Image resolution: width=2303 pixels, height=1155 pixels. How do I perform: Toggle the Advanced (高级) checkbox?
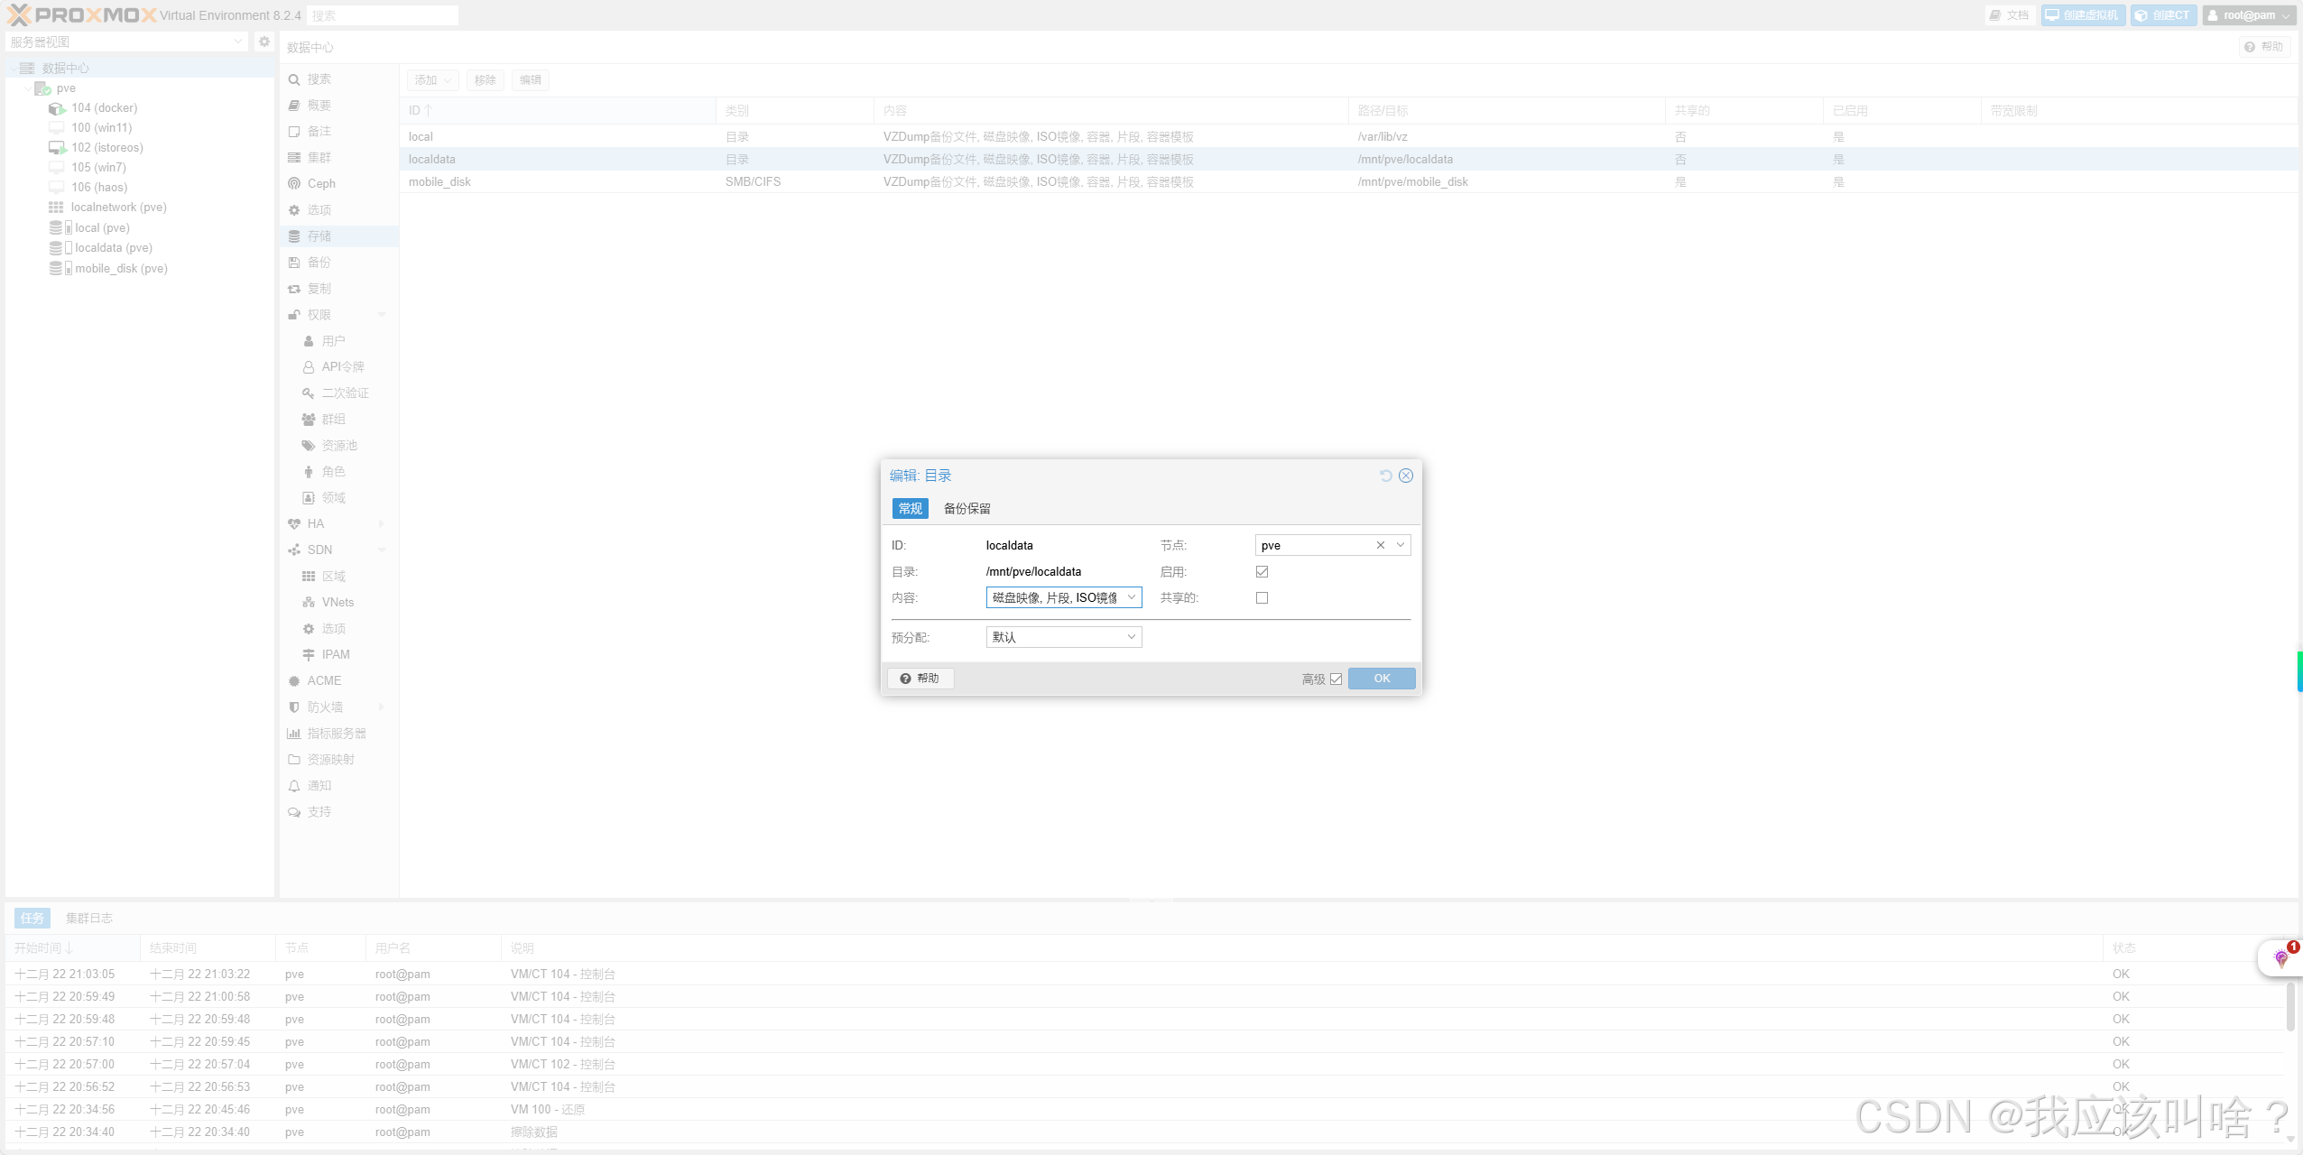point(1336,679)
